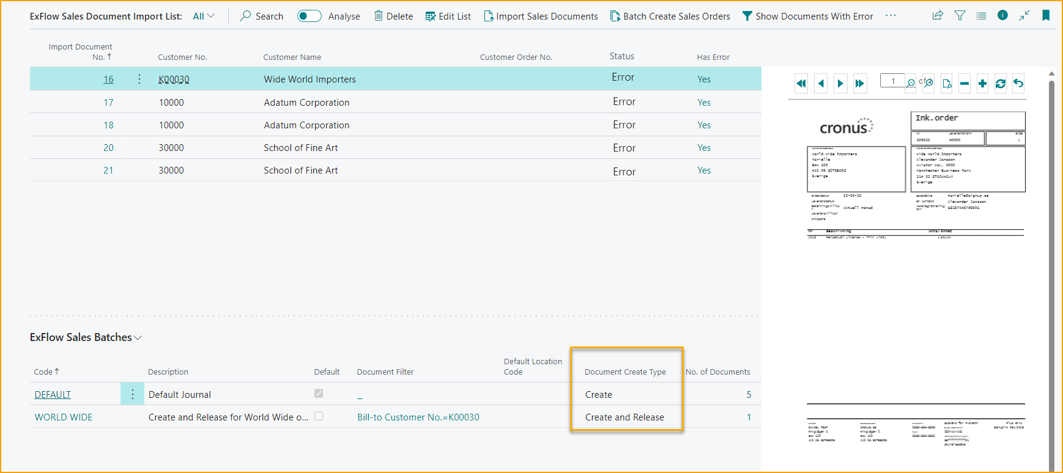Open the All view dropdown

[x=204, y=16]
